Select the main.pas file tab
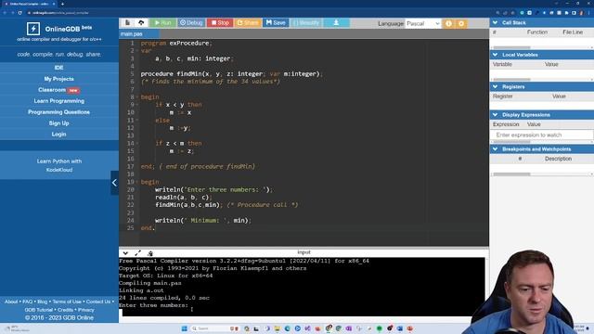Image resolution: width=594 pixels, height=334 pixels. click(x=132, y=34)
